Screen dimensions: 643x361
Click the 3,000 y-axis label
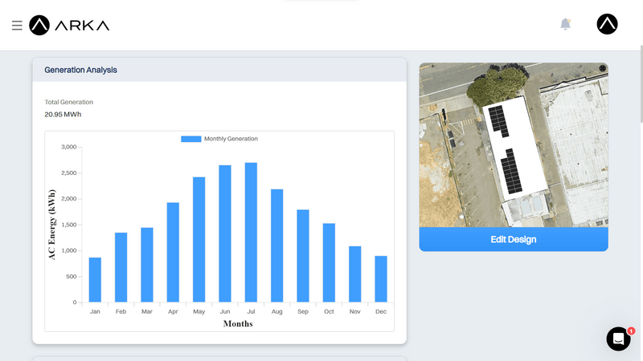(69, 147)
